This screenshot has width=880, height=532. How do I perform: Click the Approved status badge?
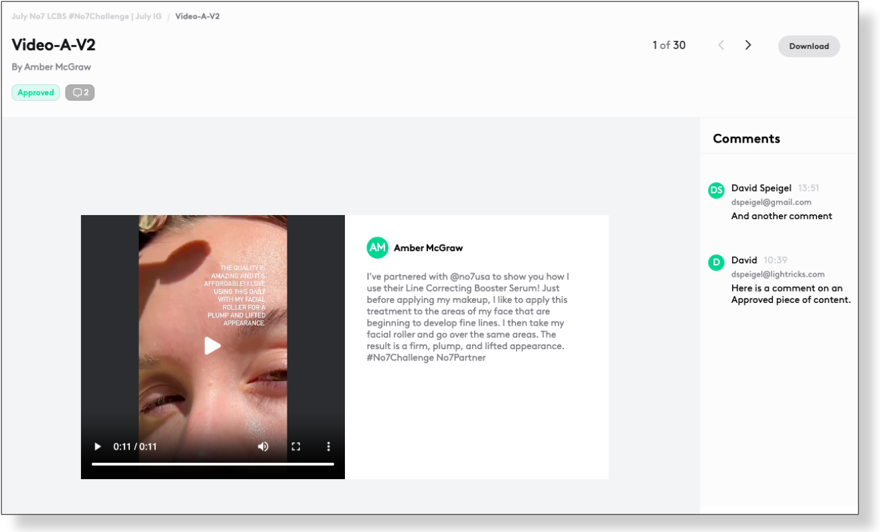click(35, 92)
